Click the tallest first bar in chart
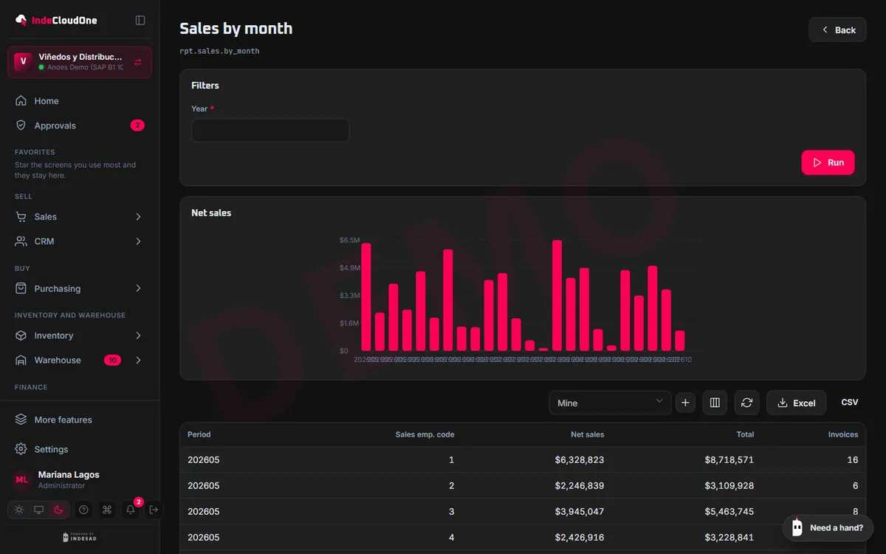 click(x=366, y=297)
